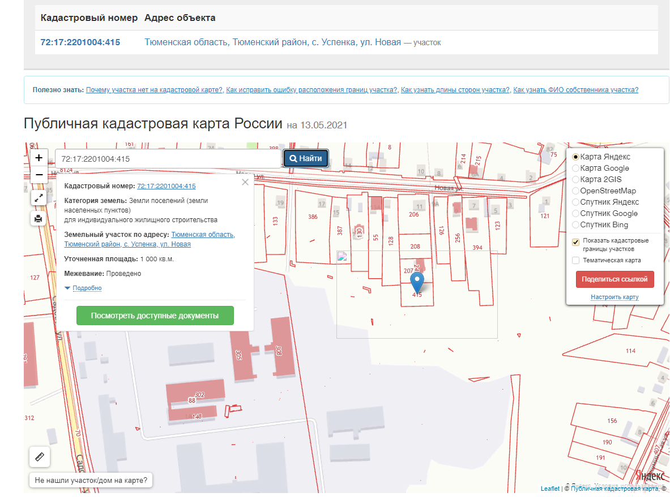Viewport: 670px width, 497px height.
Task: Click parcel number 114 on the map
Action: (630, 351)
